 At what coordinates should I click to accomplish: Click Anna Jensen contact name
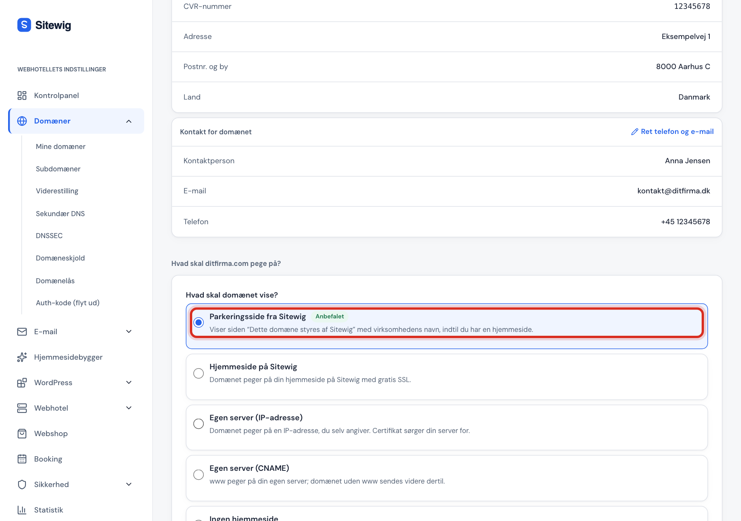pos(687,161)
